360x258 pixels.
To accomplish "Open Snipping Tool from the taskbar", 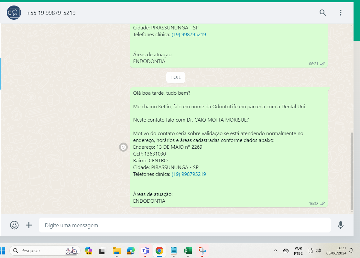I will (x=202, y=251).
